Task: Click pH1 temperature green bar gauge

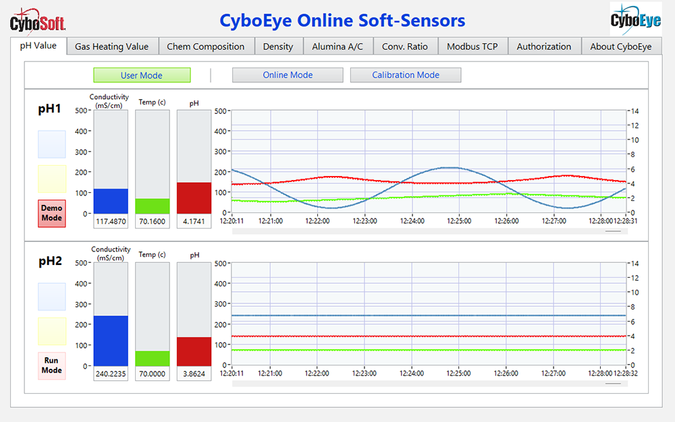Action: coord(153,162)
